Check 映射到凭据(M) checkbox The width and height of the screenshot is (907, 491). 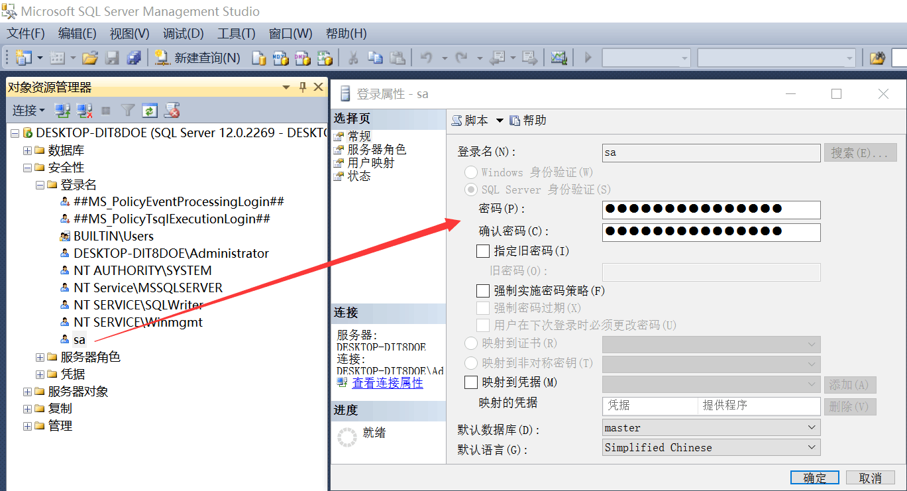(471, 382)
